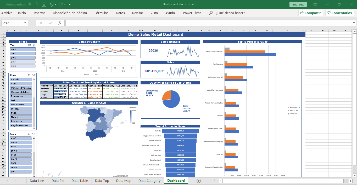
Task: Click the Save icon in the title bar
Action: point(44,4)
